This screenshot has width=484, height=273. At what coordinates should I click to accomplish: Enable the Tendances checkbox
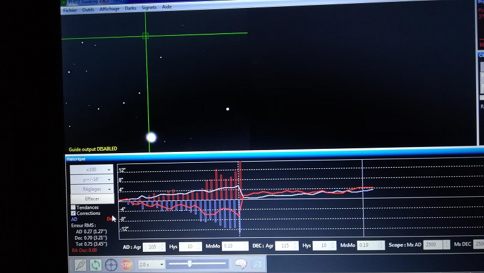coord(73,208)
